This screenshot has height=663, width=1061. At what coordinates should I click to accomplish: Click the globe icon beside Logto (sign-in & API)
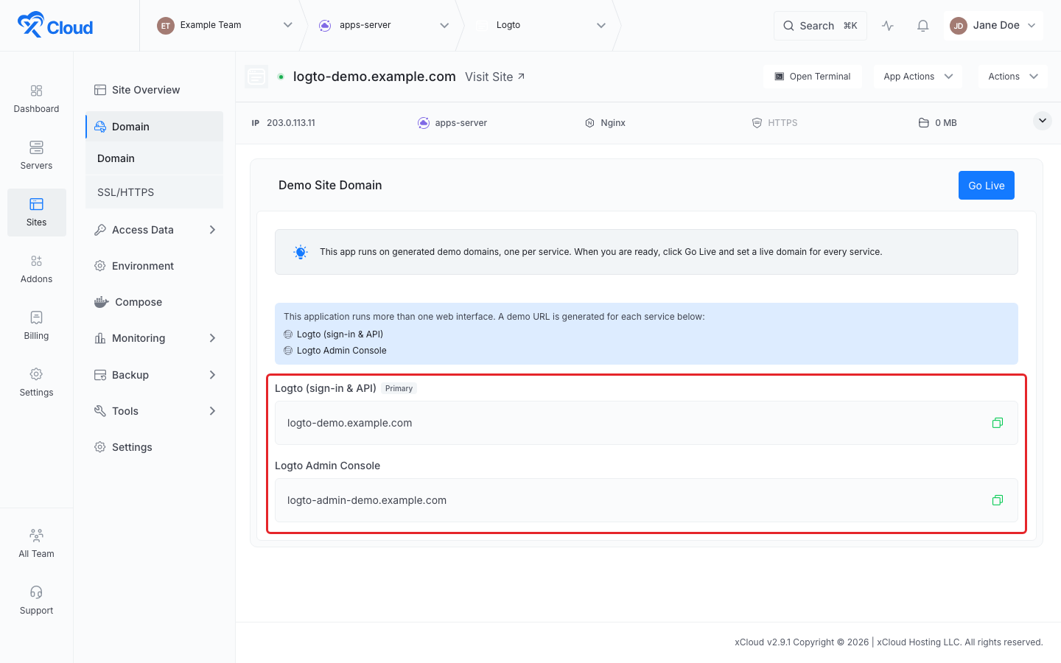pos(288,334)
